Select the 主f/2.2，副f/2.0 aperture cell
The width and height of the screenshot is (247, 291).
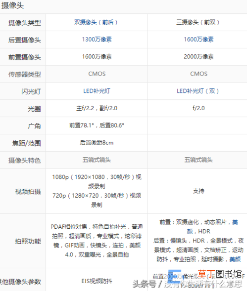pos(97,108)
